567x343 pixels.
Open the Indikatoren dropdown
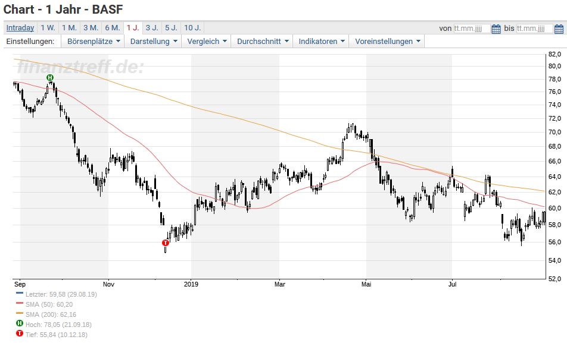[x=321, y=41]
